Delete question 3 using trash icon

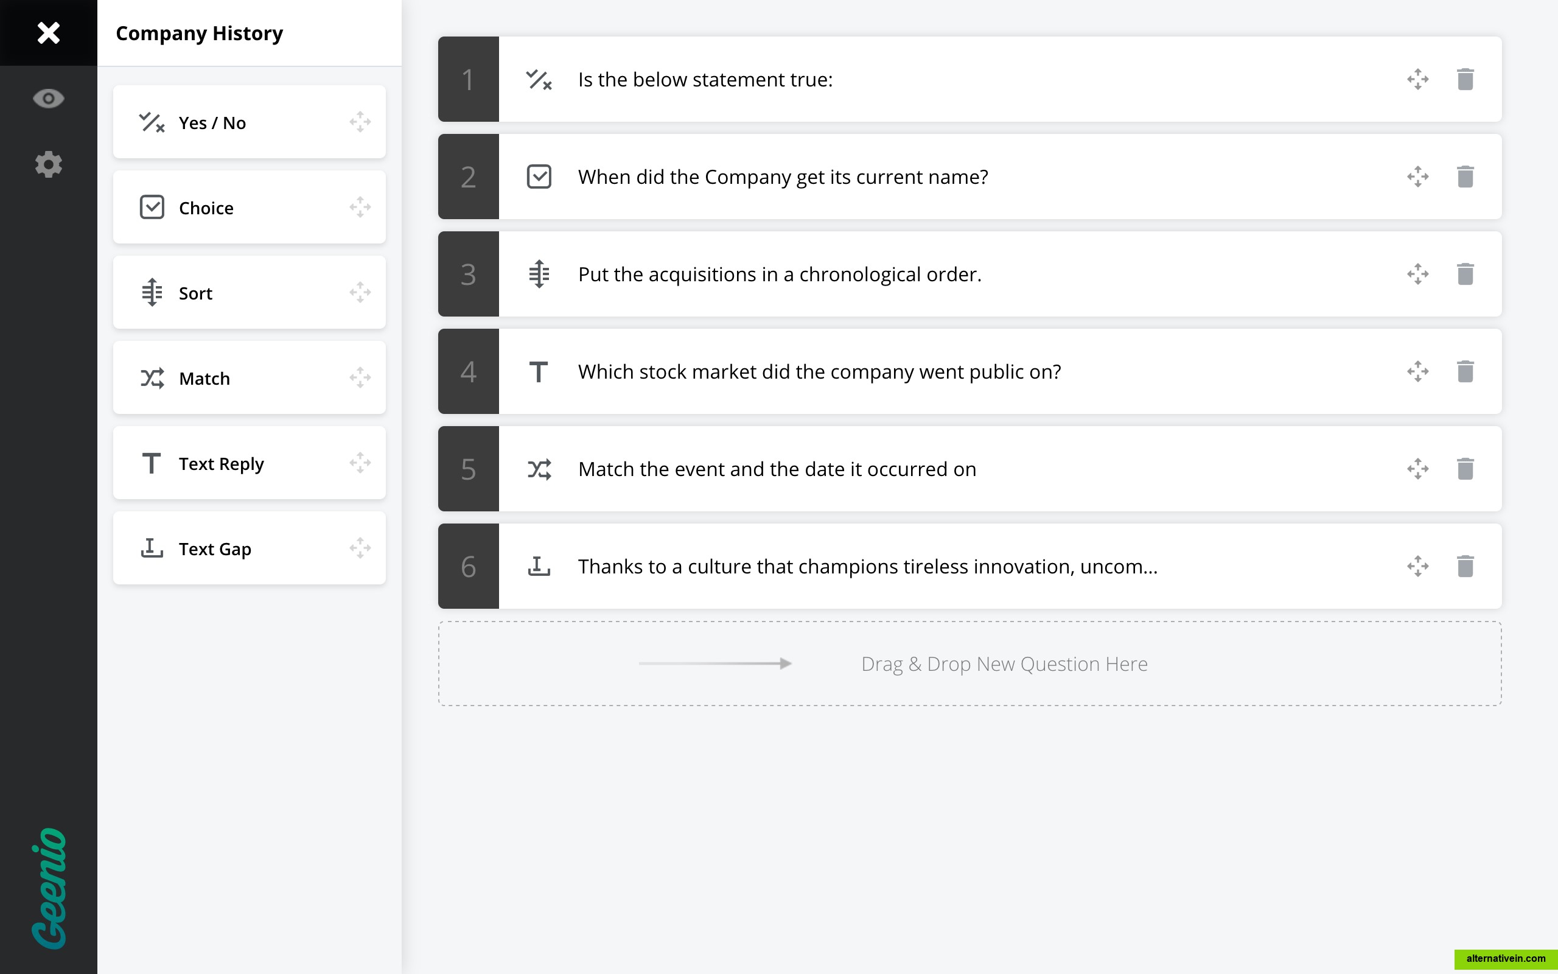click(x=1466, y=274)
